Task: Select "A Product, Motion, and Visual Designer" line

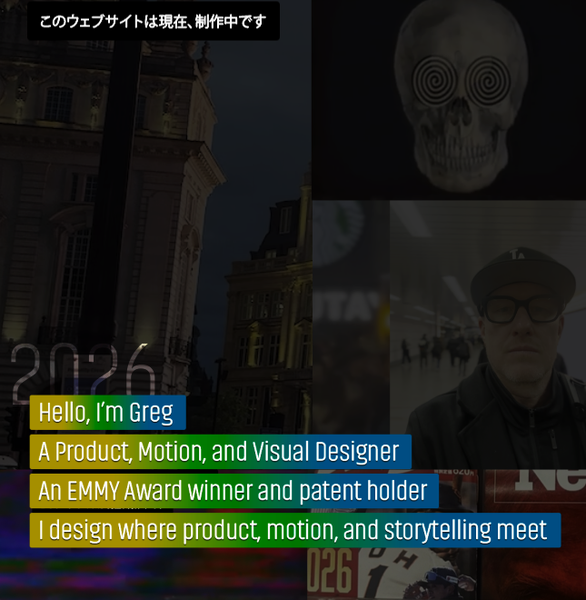Action: [x=220, y=452]
